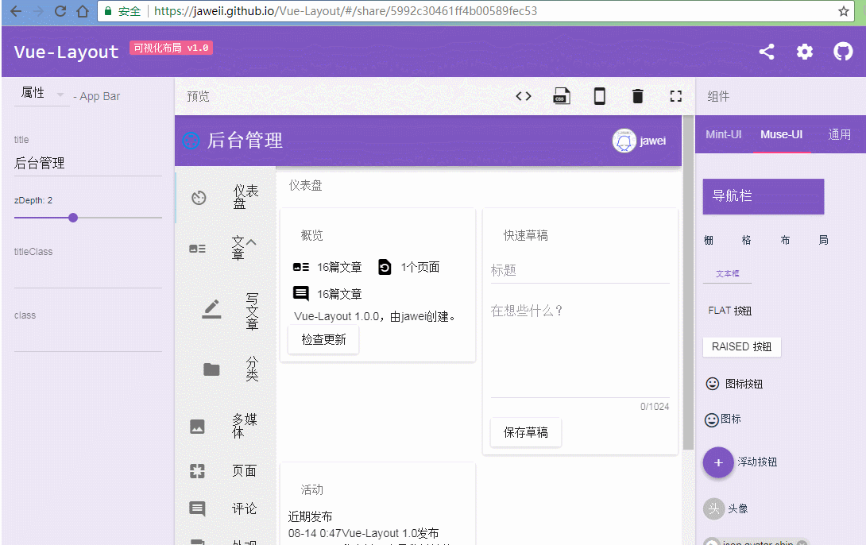This screenshot has width=866, height=545.
Task: Click the 多媒体 image icon in sidebar
Action: pos(197,426)
